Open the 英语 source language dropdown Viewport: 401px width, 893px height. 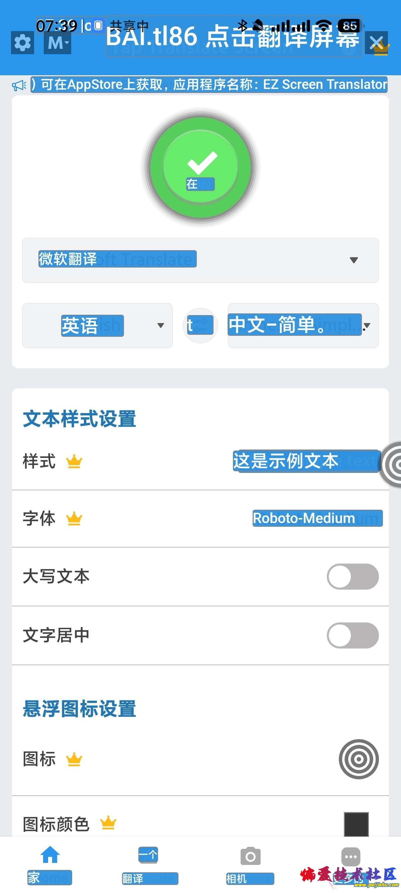[97, 325]
